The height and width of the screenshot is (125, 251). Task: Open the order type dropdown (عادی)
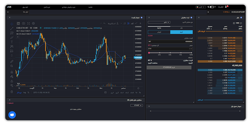click(159, 22)
